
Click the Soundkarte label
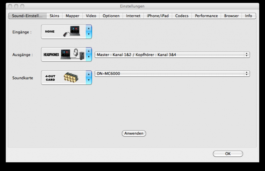click(x=23, y=78)
